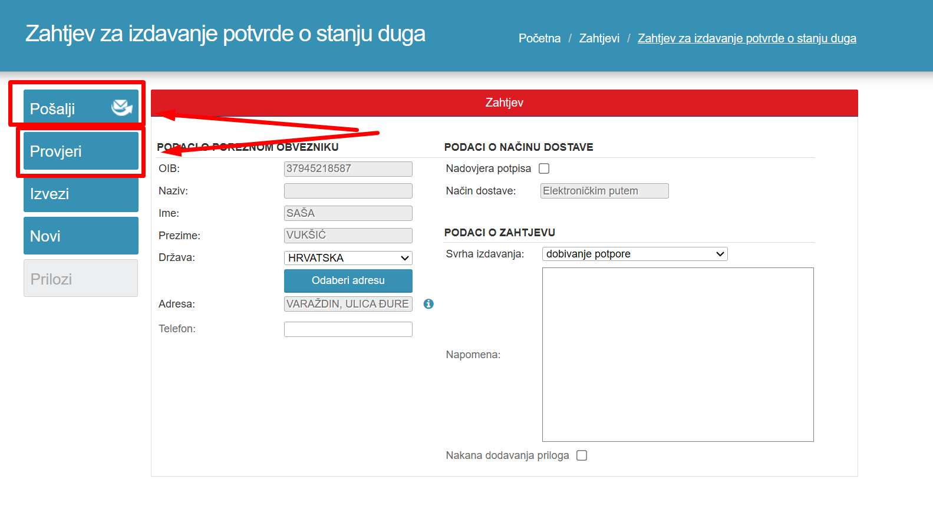
Task: Click the PODACI O NAČINU DOSTAVE heading
Action: click(519, 147)
